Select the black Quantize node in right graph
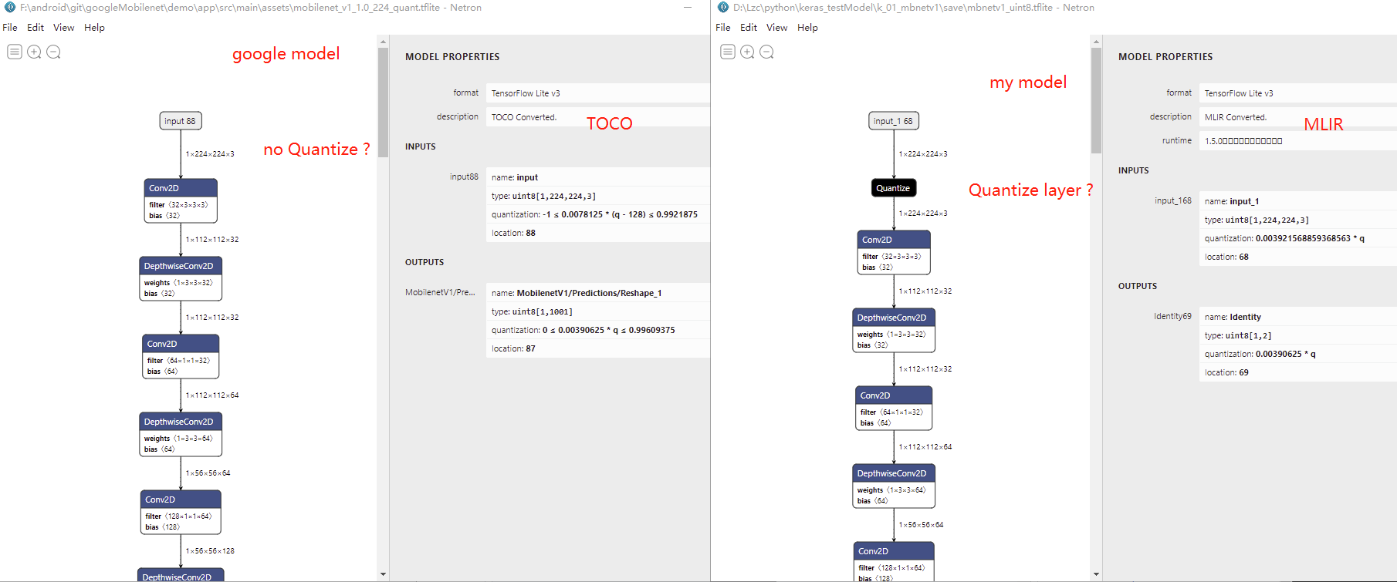 tap(893, 188)
